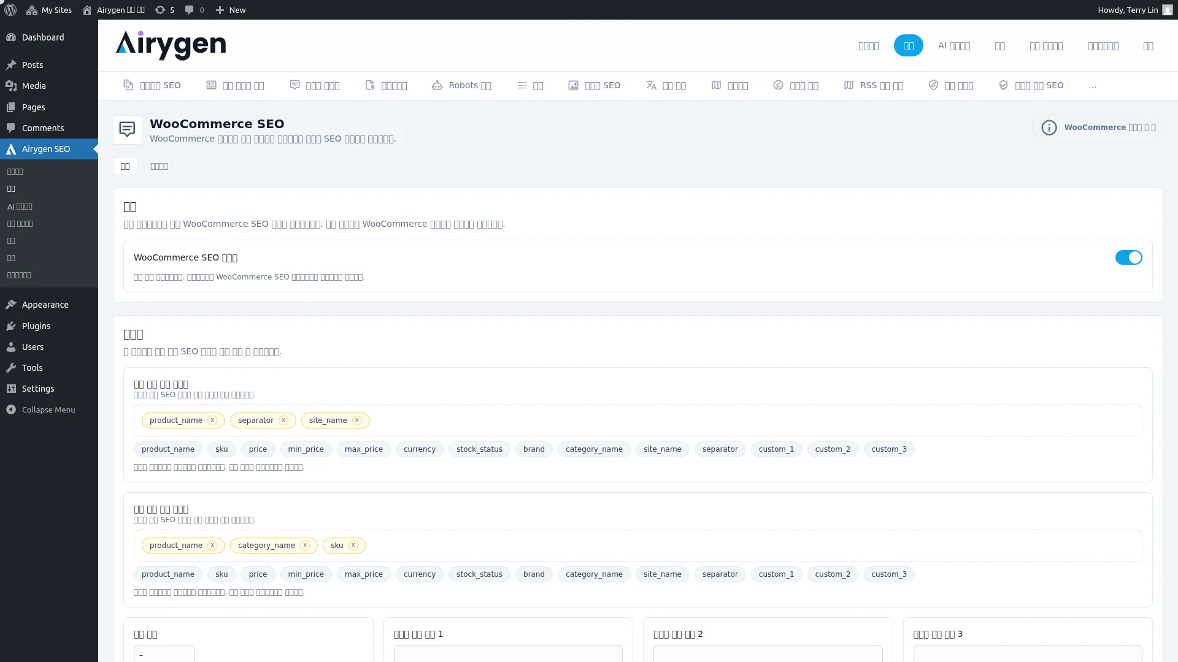The image size is (1178, 662).
Task: Open the Robots tab
Action: (461, 85)
